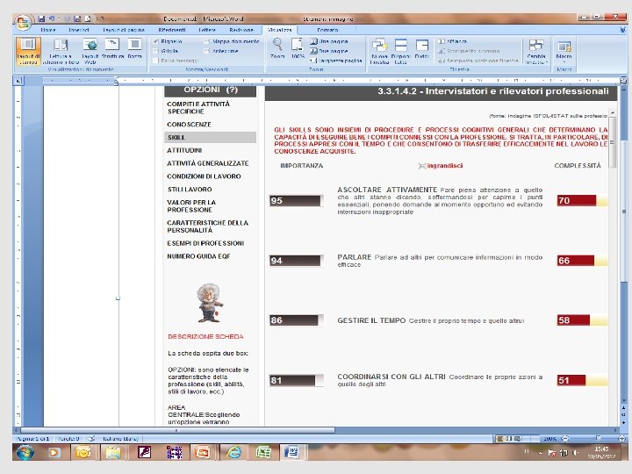Click the Einstein character image

pyautogui.click(x=209, y=303)
